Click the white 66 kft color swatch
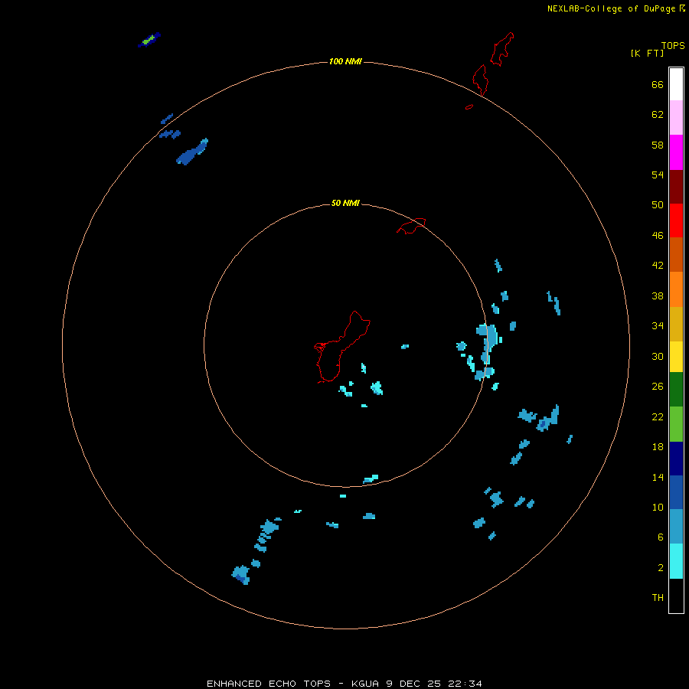This screenshot has height=689, width=689. 676,84
